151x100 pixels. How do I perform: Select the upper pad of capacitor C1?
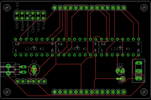click(x=34, y=67)
